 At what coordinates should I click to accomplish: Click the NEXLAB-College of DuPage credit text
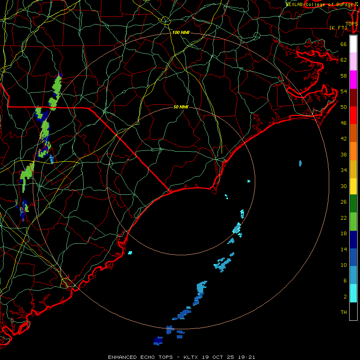(322, 4)
